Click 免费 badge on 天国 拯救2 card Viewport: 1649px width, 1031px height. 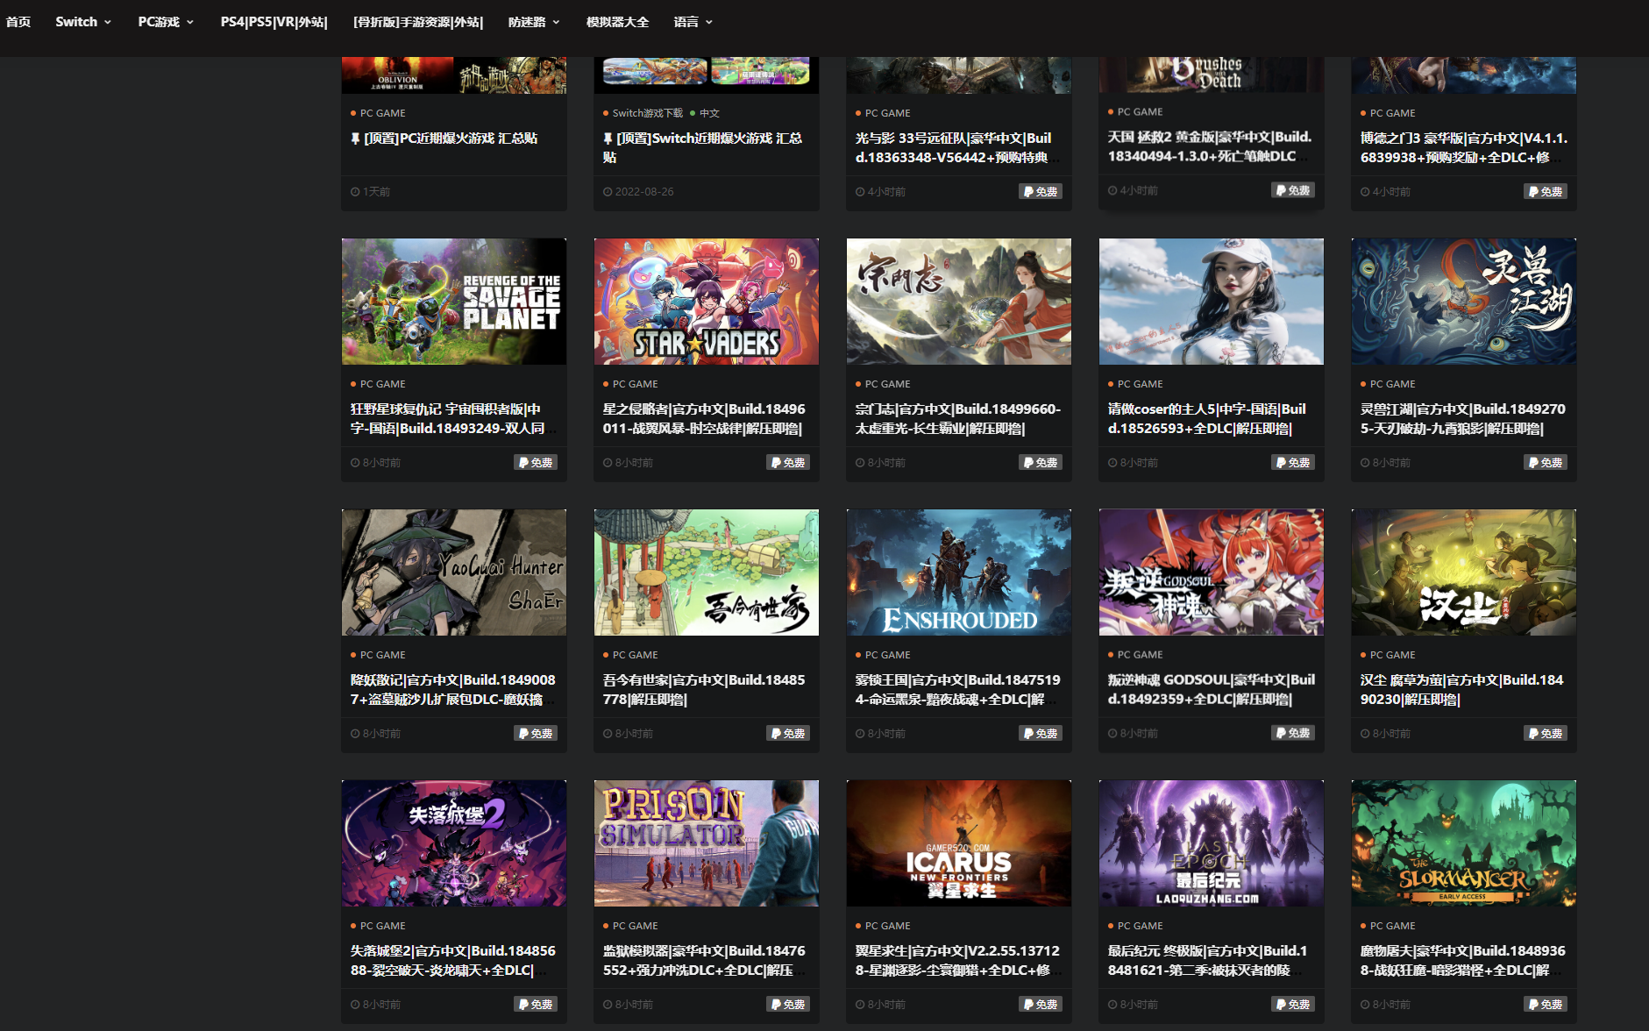pos(1293,190)
